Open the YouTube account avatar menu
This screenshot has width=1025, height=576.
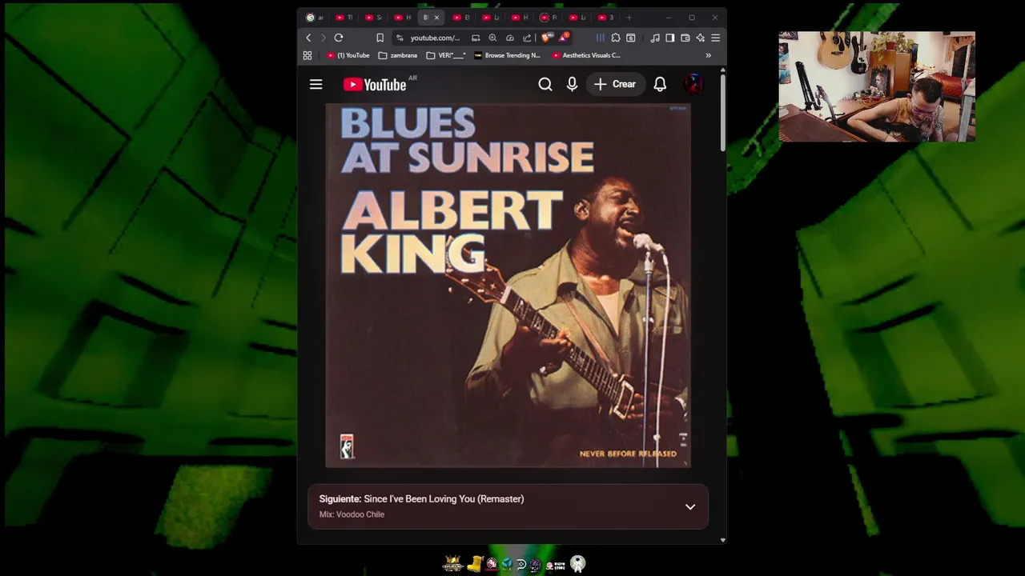pyautogui.click(x=693, y=84)
